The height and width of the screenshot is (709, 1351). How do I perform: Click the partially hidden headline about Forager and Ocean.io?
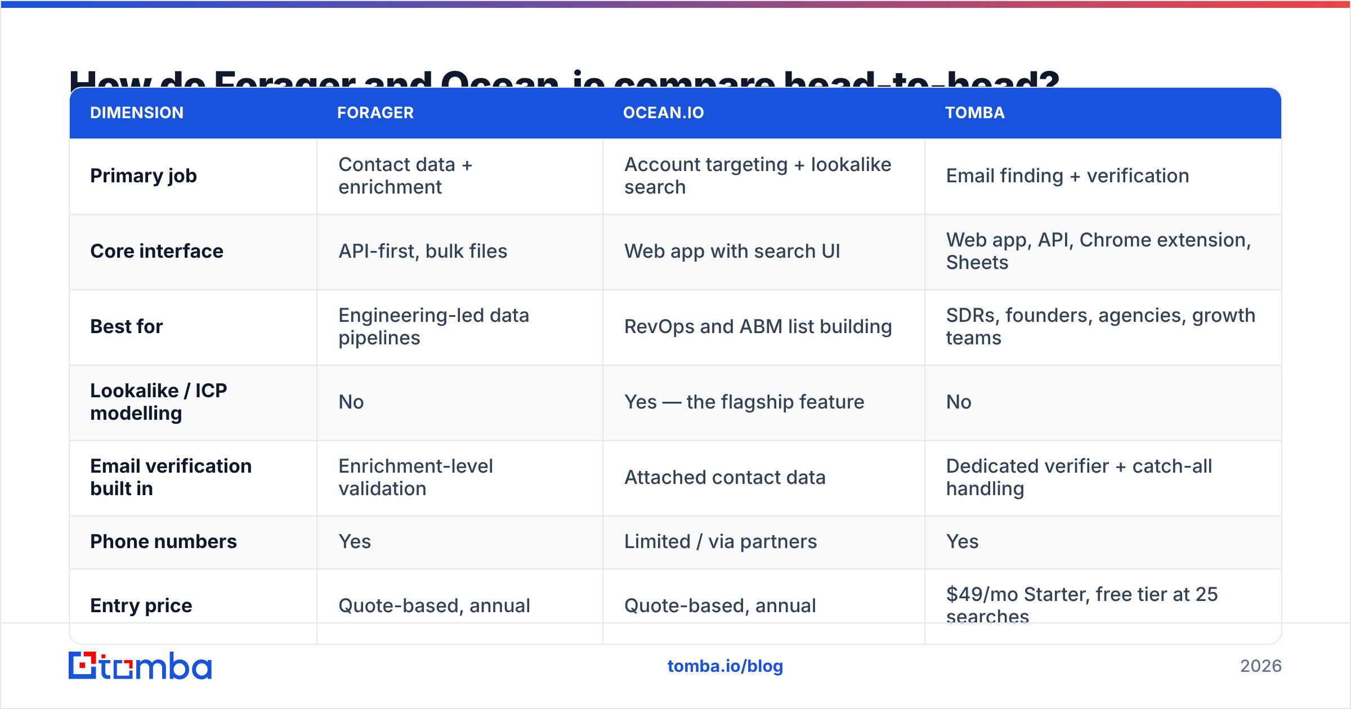click(565, 78)
